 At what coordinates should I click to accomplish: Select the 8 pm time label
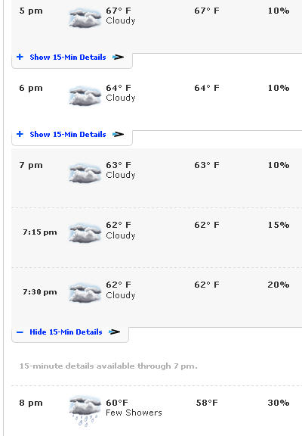(x=31, y=403)
